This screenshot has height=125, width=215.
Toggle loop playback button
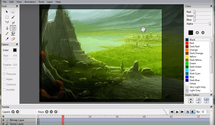[187, 112]
